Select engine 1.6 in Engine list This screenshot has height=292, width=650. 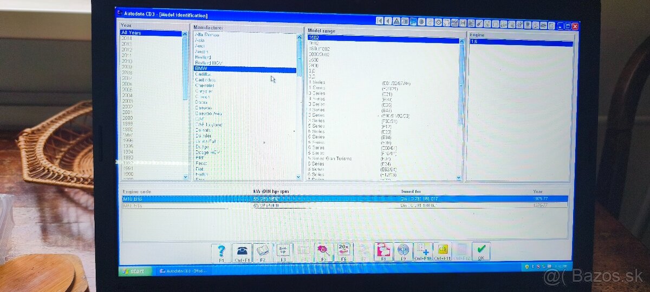[521, 42]
